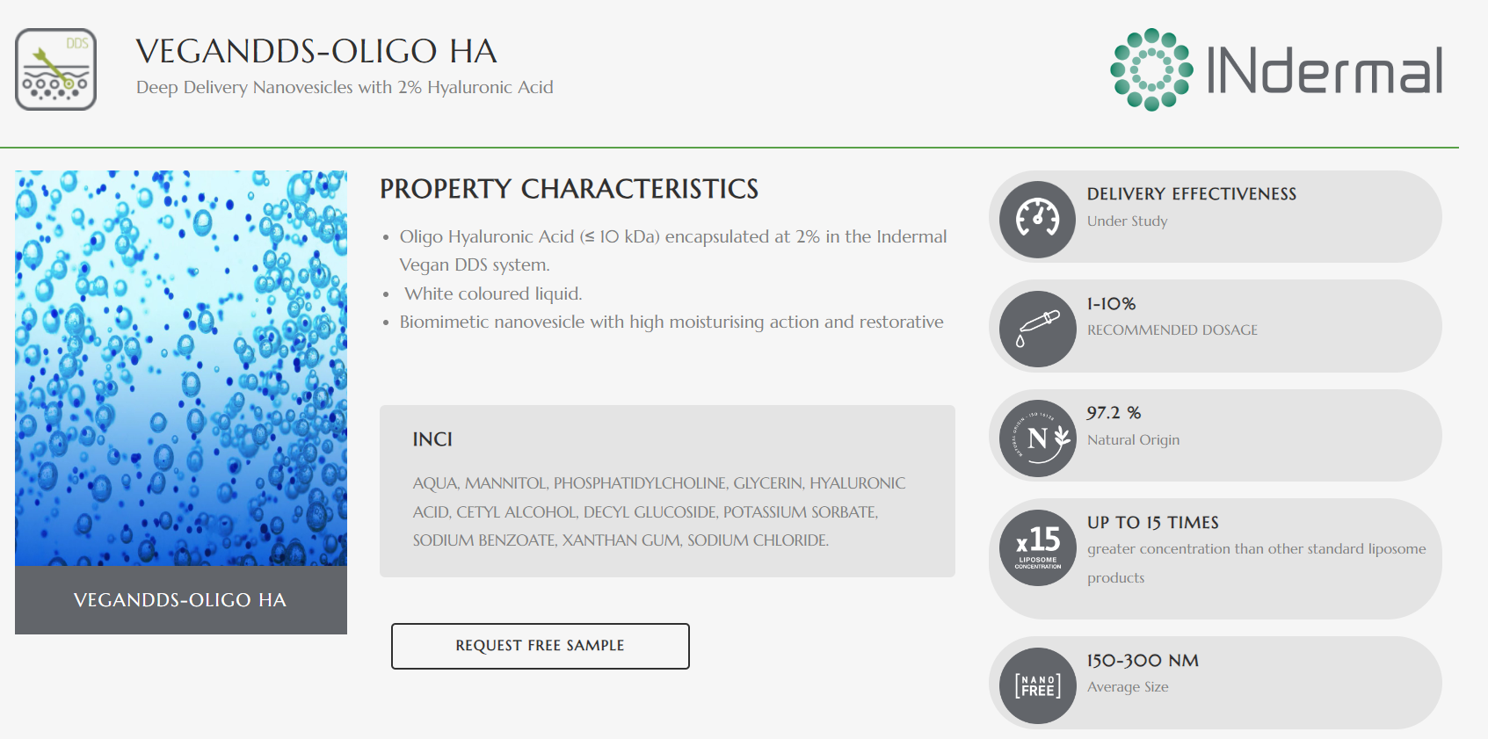Click the dropper icon for Recommended Dosage
Screen dimensions: 1488x739
pyautogui.click(x=1038, y=329)
